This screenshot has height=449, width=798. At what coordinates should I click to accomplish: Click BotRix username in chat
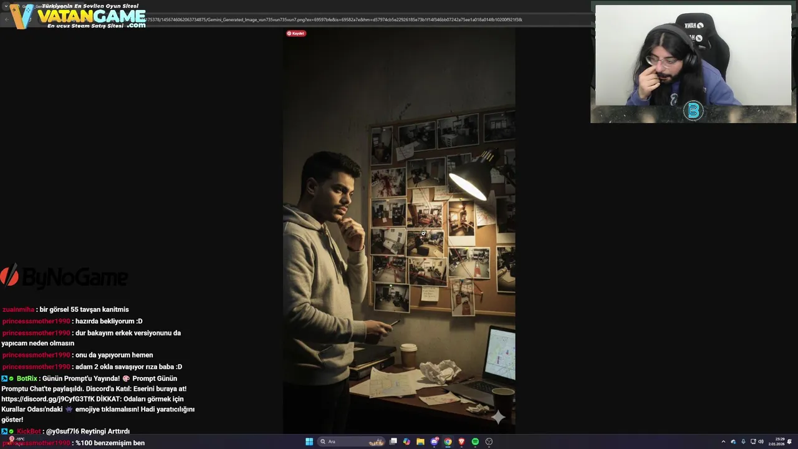(27, 379)
